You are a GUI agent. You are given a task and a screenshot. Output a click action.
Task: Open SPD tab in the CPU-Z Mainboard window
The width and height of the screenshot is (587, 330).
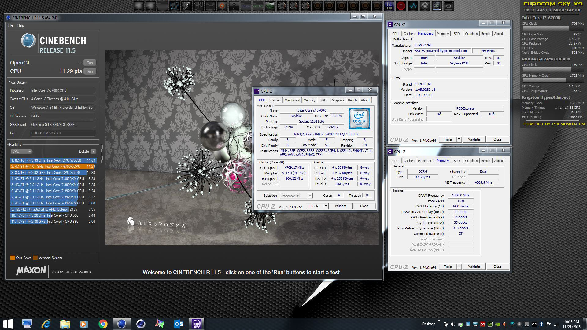coord(456,34)
